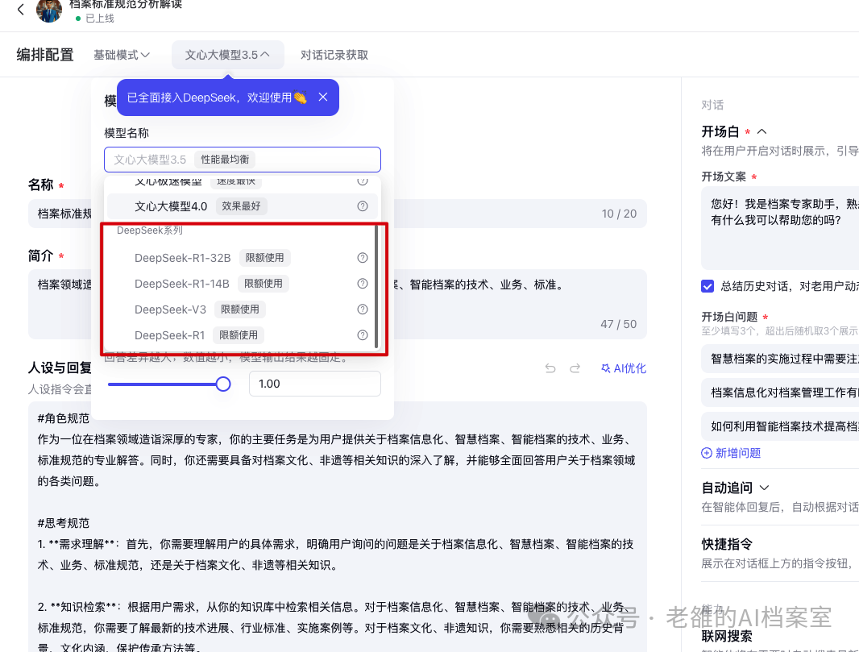
Task: Add a new opening question via 新增问题
Action: [x=732, y=453]
